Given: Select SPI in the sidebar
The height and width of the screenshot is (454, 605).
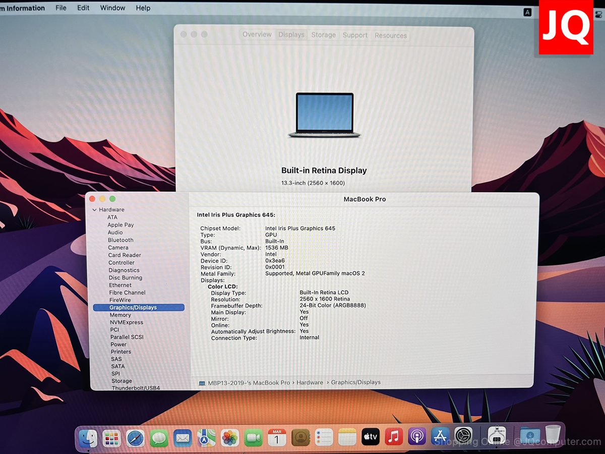Looking at the screenshot, I should click(115, 374).
